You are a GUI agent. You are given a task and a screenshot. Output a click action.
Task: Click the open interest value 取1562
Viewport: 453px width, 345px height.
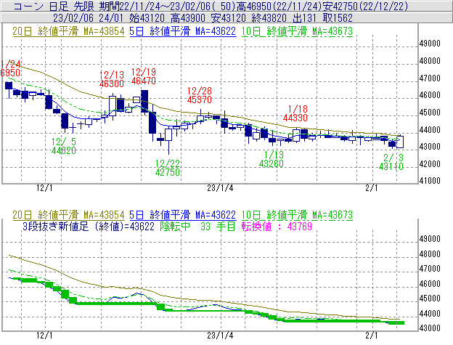point(338,18)
